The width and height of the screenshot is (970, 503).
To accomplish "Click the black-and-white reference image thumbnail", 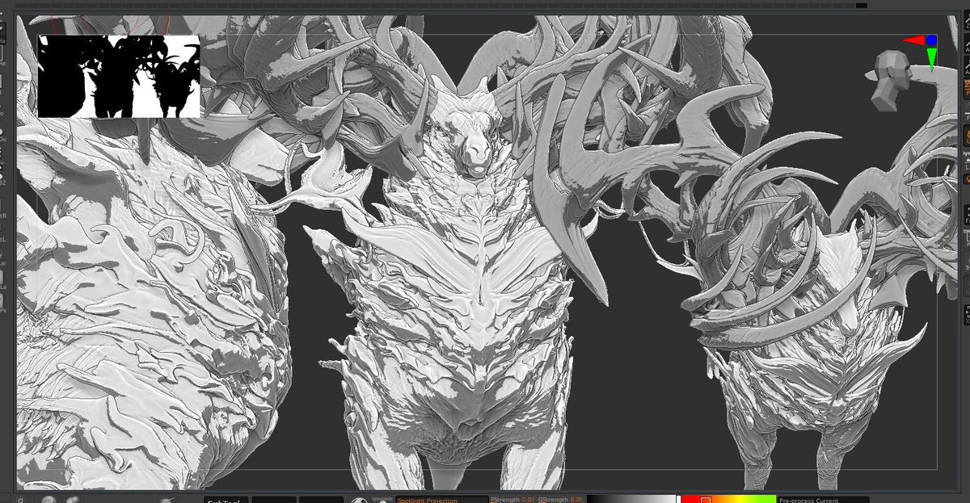I will coord(117,73).
